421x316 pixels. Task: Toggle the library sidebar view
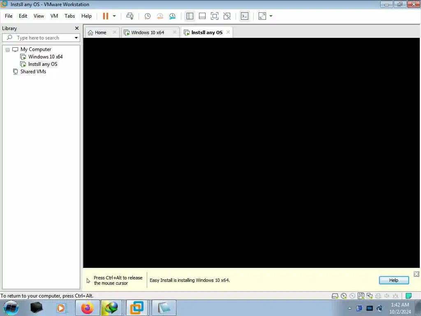tap(190, 16)
